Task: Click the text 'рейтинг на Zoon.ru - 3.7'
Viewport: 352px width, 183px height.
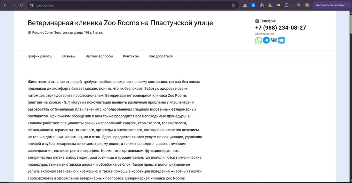Action: click(49, 102)
